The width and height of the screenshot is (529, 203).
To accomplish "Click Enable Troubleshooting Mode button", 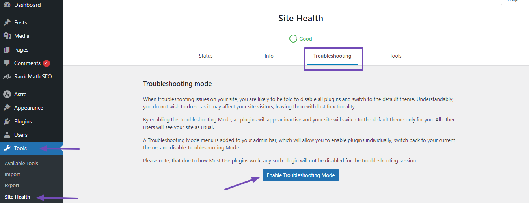I will (x=301, y=175).
